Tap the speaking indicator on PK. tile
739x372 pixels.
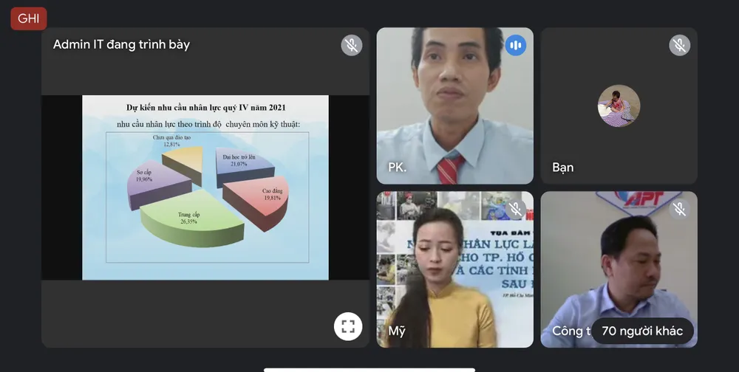515,45
